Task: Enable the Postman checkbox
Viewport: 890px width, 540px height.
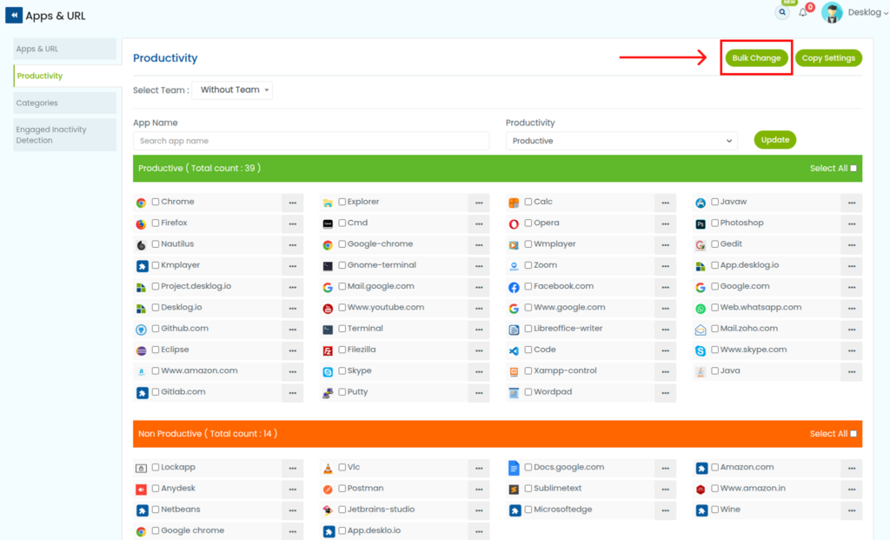Action: tap(342, 489)
